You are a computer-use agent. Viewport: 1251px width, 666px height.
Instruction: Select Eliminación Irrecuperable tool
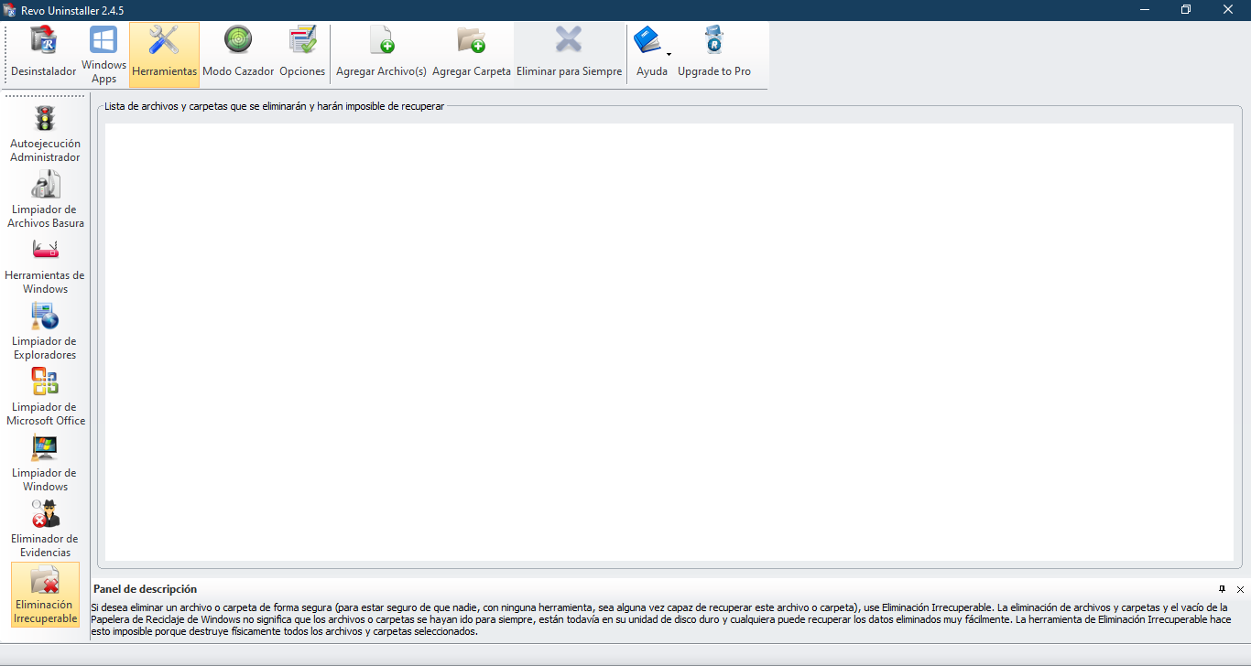click(45, 595)
